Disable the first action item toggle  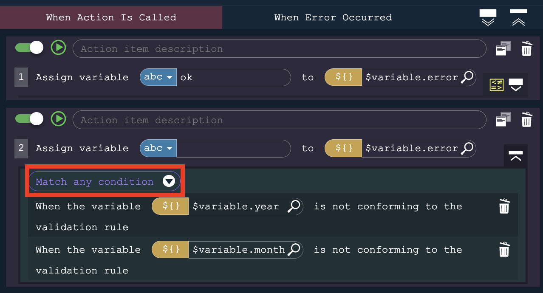[x=29, y=48]
